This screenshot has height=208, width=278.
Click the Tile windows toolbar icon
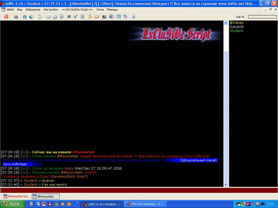click(x=119, y=17)
